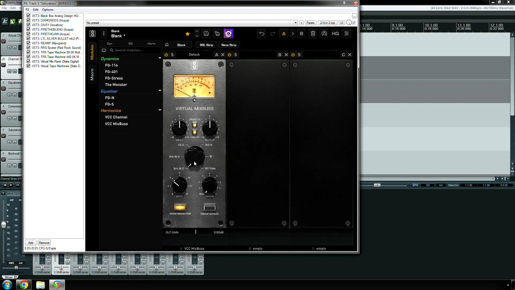
Task: Go to the home preset icon
Action: (167, 45)
